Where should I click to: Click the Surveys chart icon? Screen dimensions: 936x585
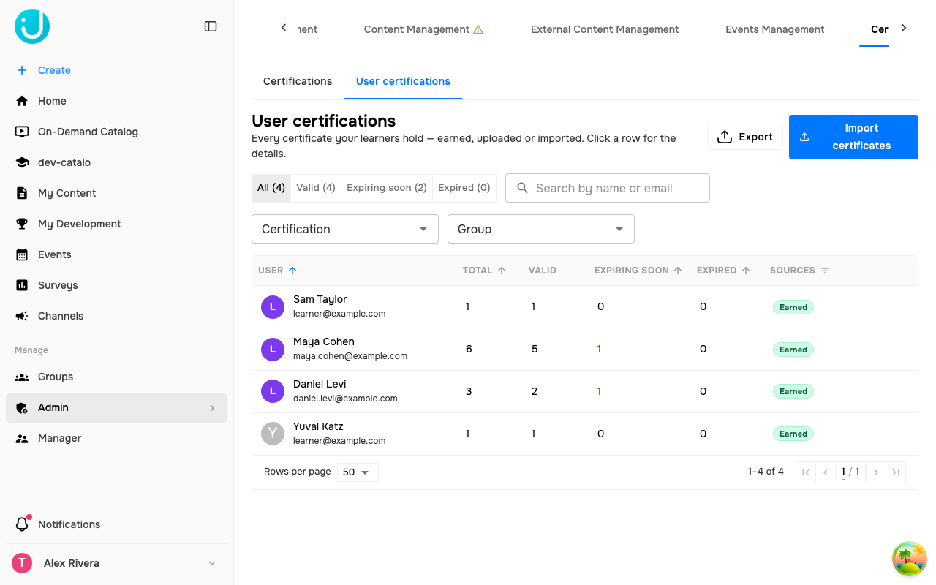coord(22,285)
